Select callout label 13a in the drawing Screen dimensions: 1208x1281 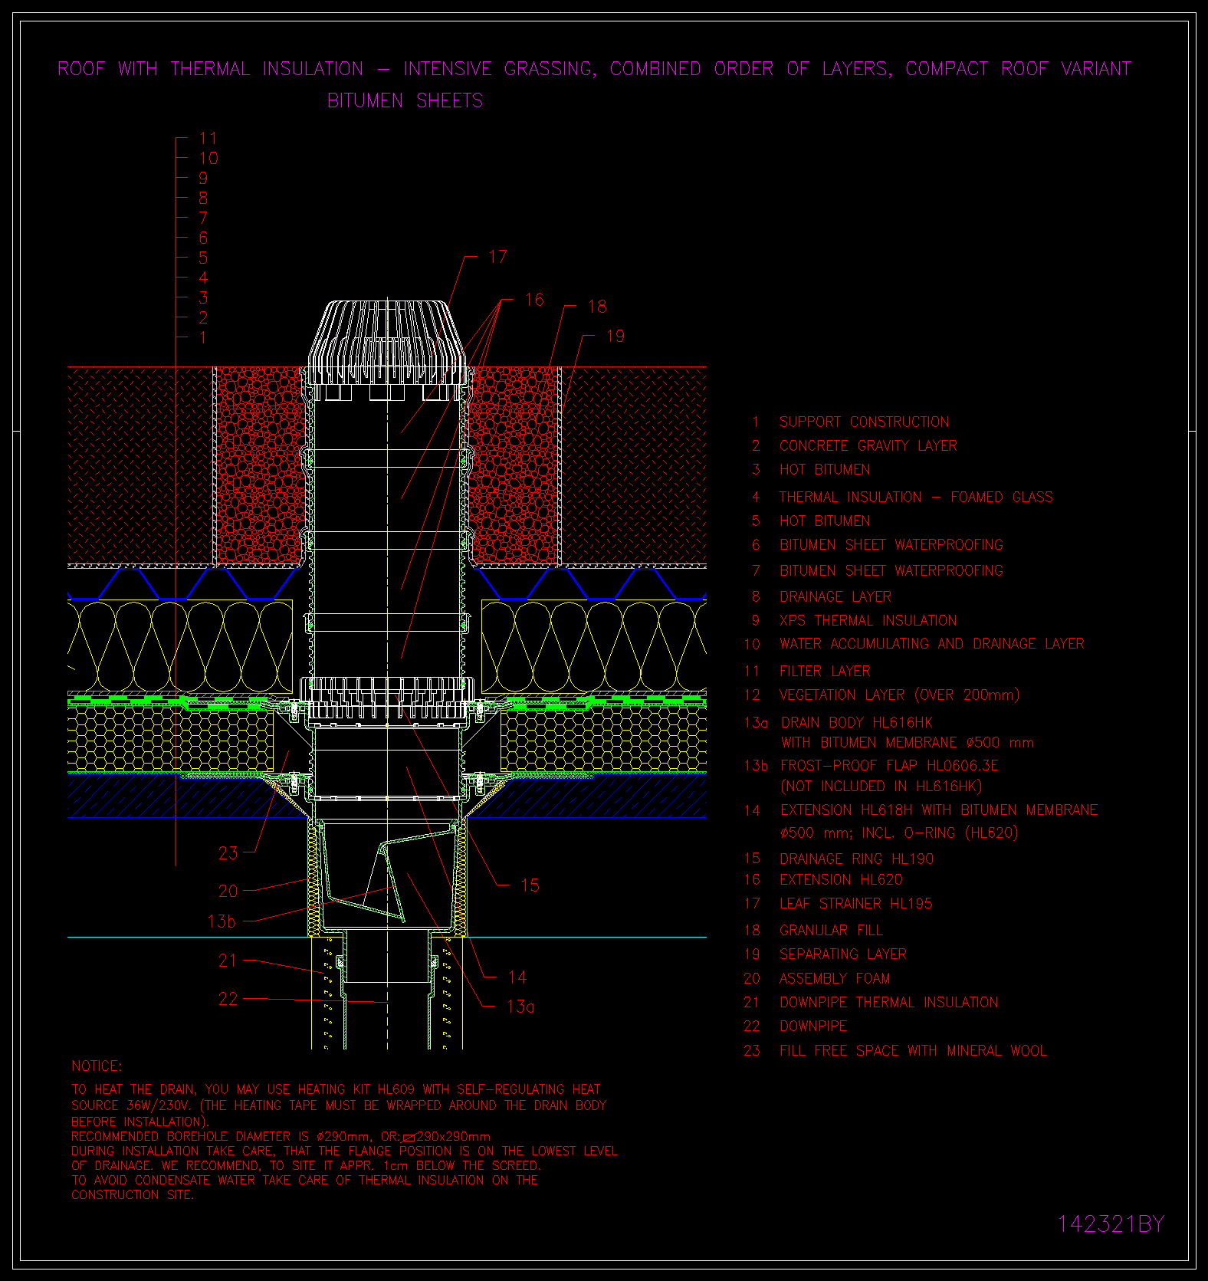click(x=520, y=1007)
